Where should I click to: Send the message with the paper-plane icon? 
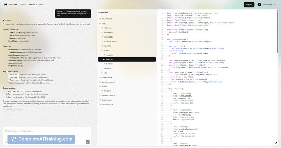[x=88, y=142]
